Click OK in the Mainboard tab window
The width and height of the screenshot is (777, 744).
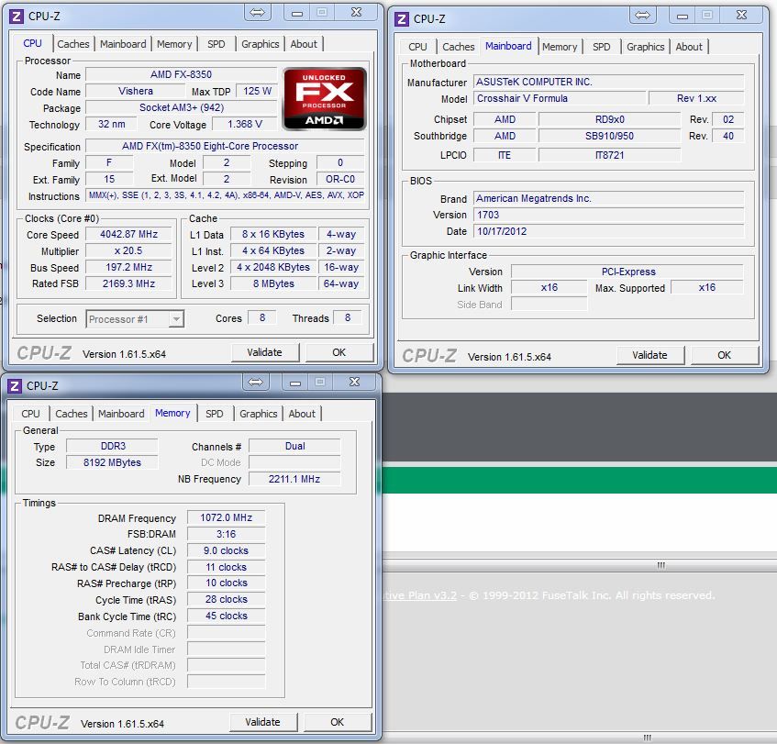click(725, 355)
